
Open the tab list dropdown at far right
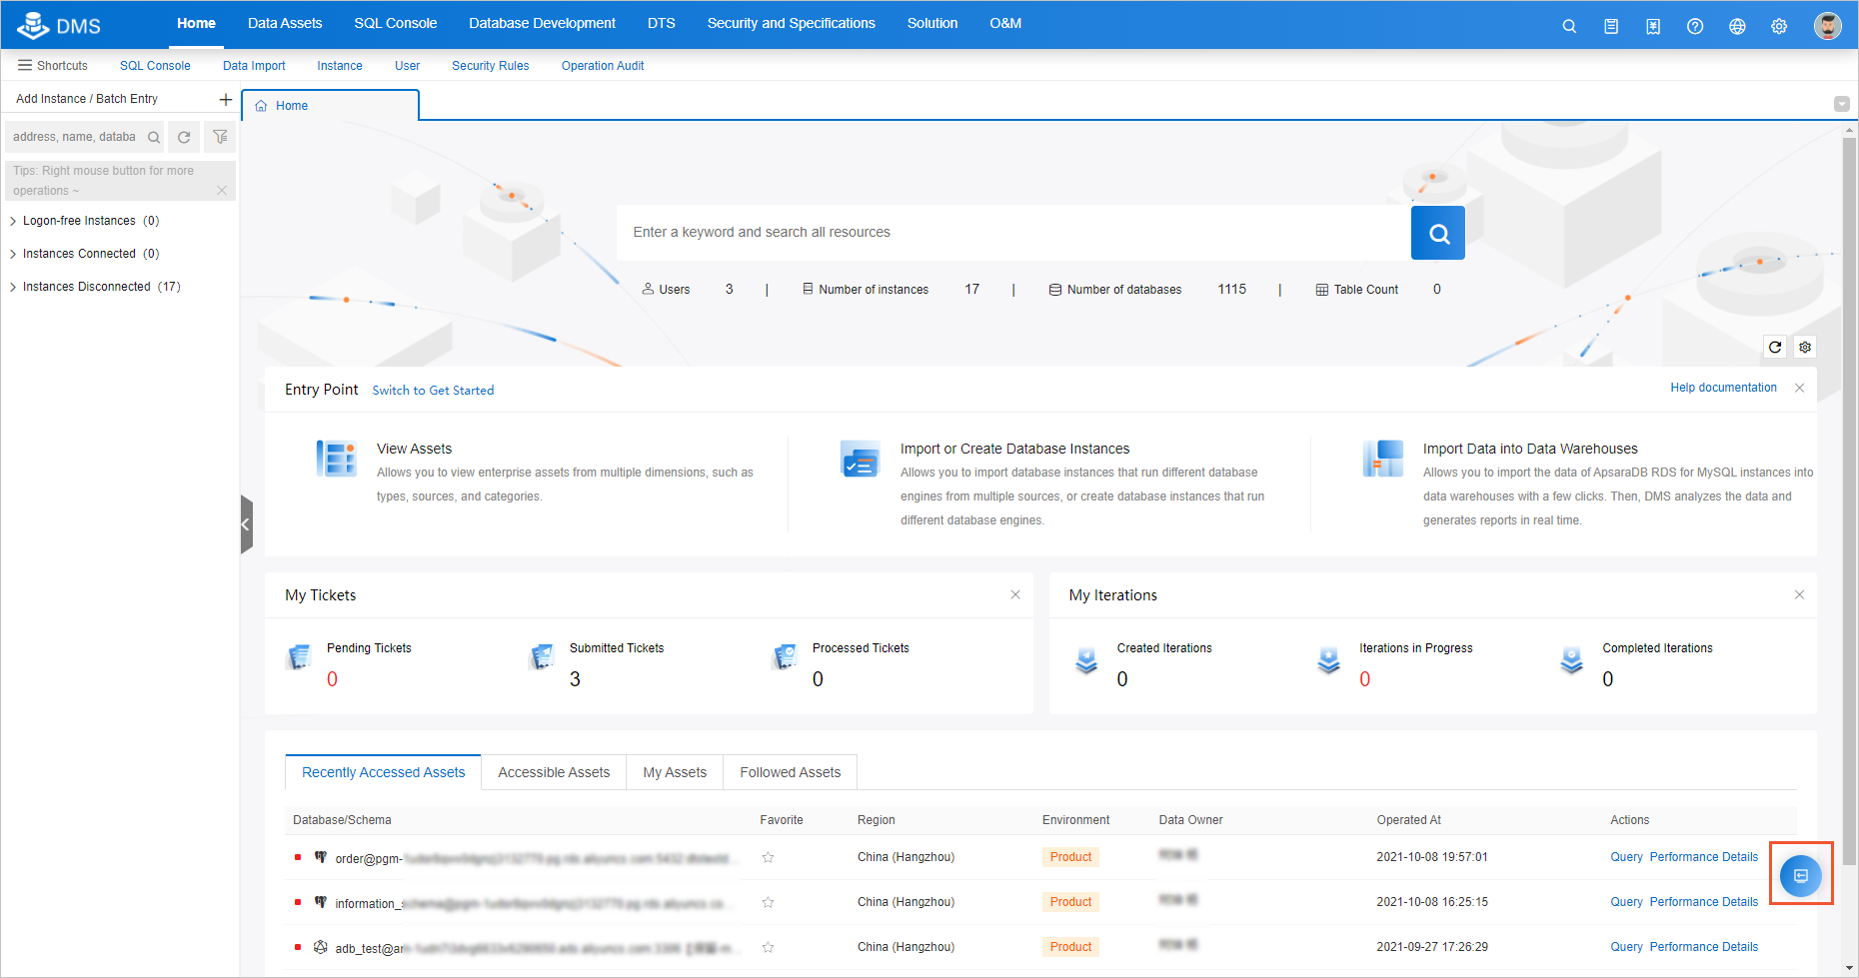1842,104
